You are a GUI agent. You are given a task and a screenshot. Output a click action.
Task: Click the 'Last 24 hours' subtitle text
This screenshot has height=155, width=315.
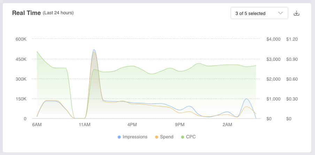coord(58,13)
